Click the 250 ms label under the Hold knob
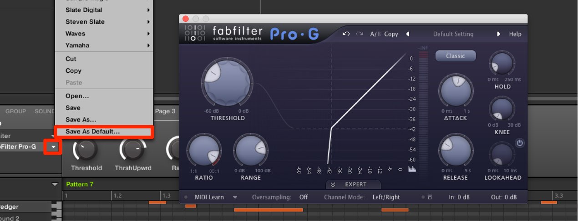 (513, 80)
